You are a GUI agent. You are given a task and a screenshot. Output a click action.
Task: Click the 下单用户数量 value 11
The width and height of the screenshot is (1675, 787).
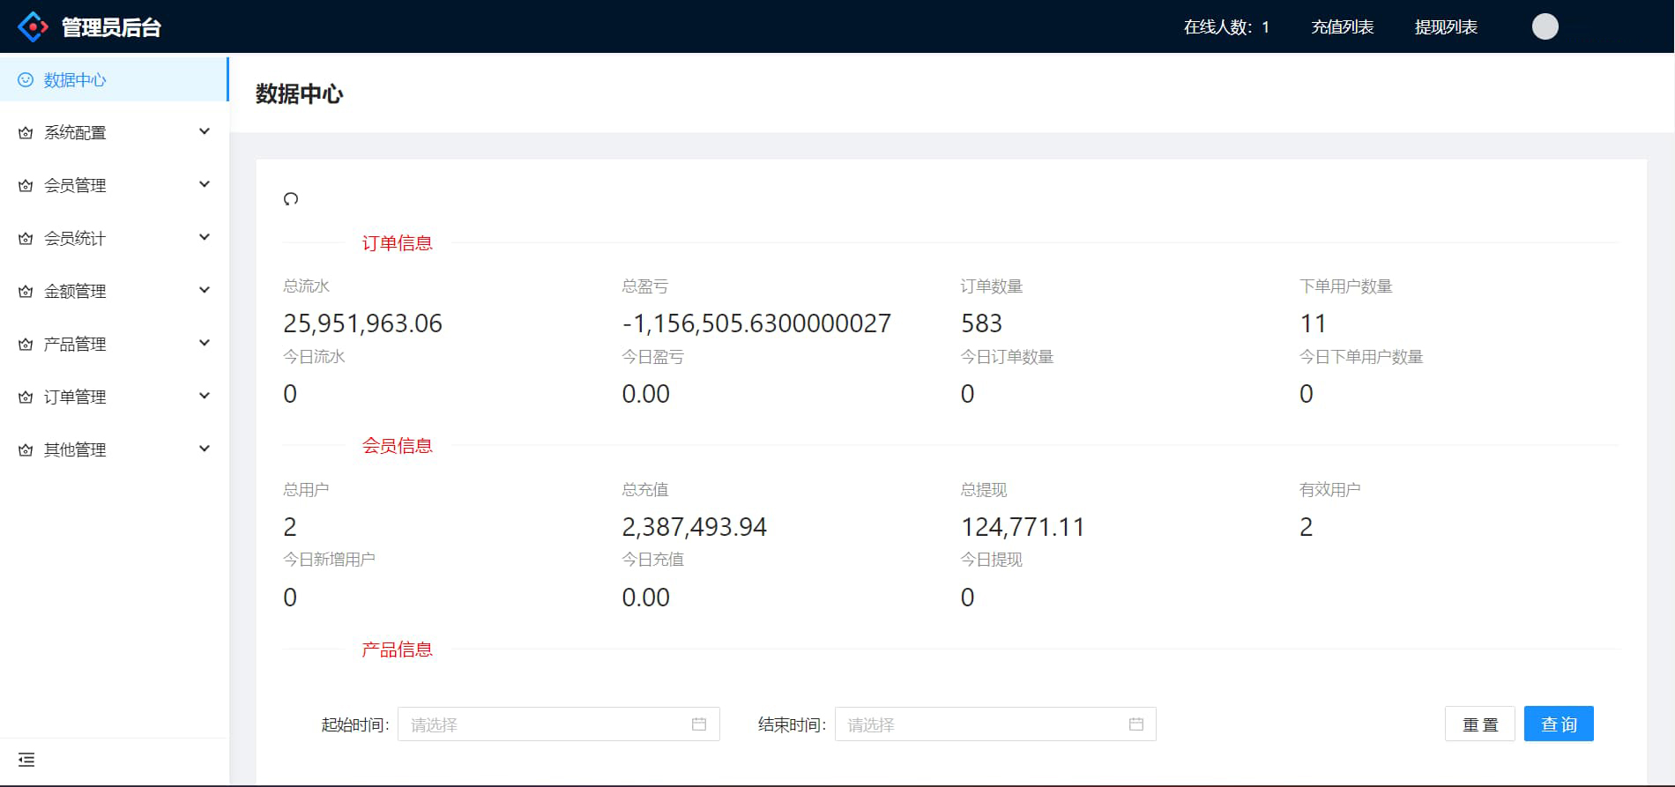pos(1313,323)
